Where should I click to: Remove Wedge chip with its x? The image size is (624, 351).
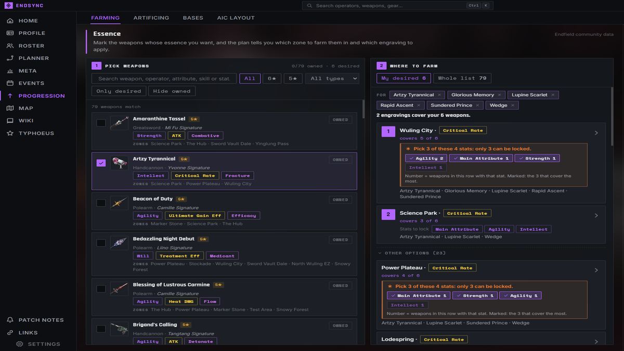513,106
